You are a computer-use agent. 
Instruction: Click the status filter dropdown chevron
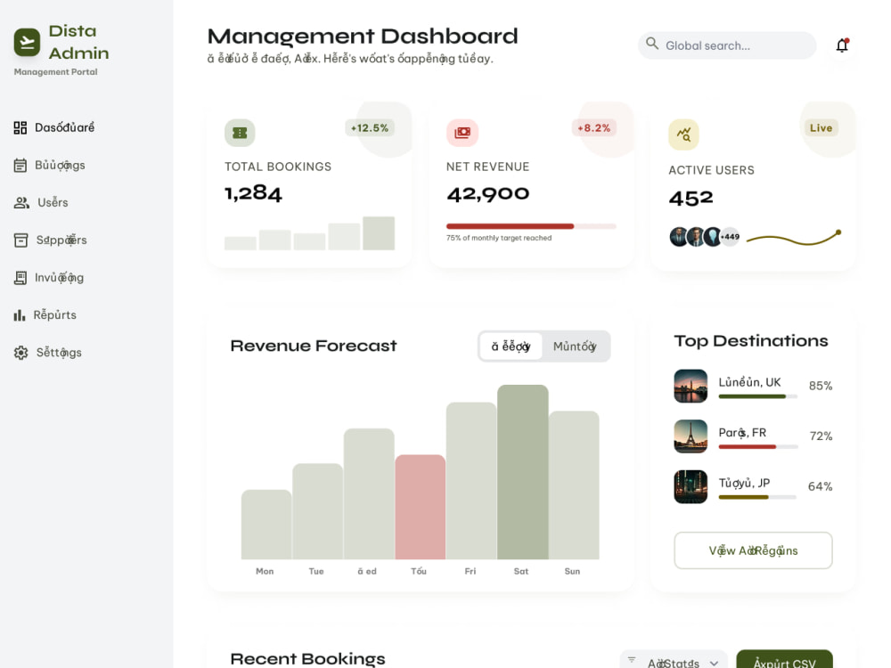pyautogui.click(x=715, y=663)
